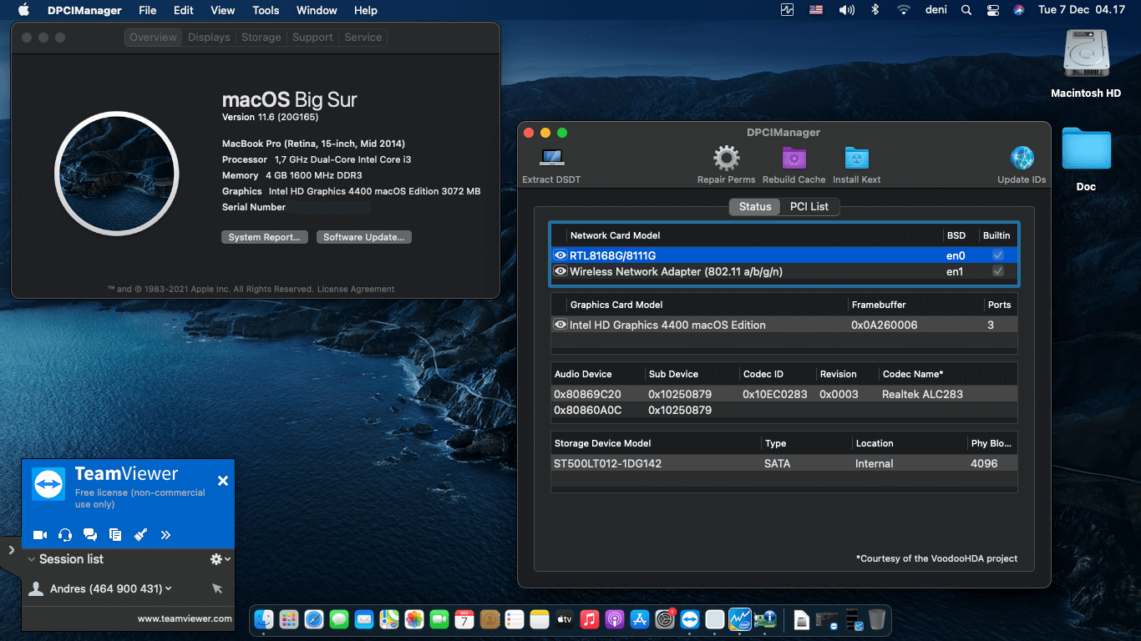Open FaceTime from the Dock
Image resolution: width=1141 pixels, height=641 pixels.
coord(439,619)
